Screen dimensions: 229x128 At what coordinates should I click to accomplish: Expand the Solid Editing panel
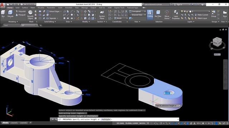[50, 22]
